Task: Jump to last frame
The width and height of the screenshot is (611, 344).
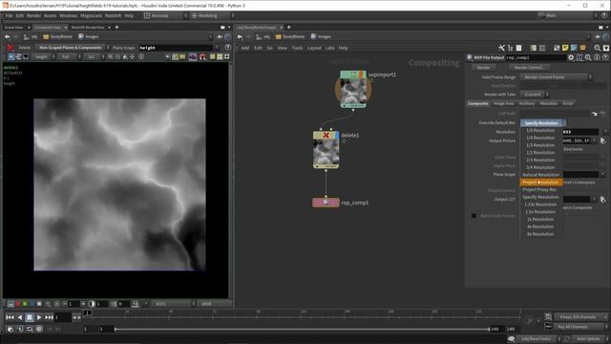Action: click(x=49, y=317)
